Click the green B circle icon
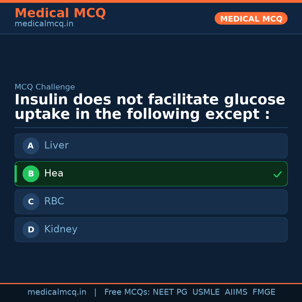The image size is (302, 302). click(31, 174)
